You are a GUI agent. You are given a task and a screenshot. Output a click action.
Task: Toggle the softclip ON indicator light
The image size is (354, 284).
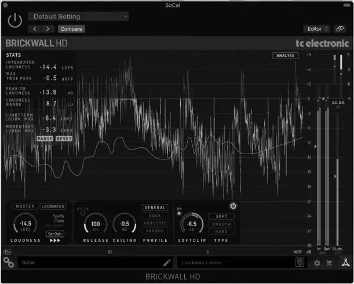[179, 213]
